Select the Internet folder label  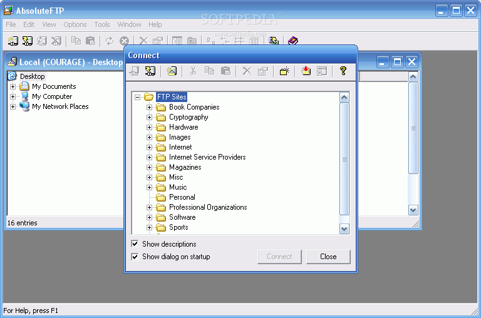(x=180, y=147)
